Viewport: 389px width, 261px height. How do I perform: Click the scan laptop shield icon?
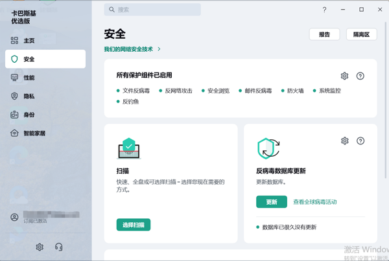click(129, 148)
